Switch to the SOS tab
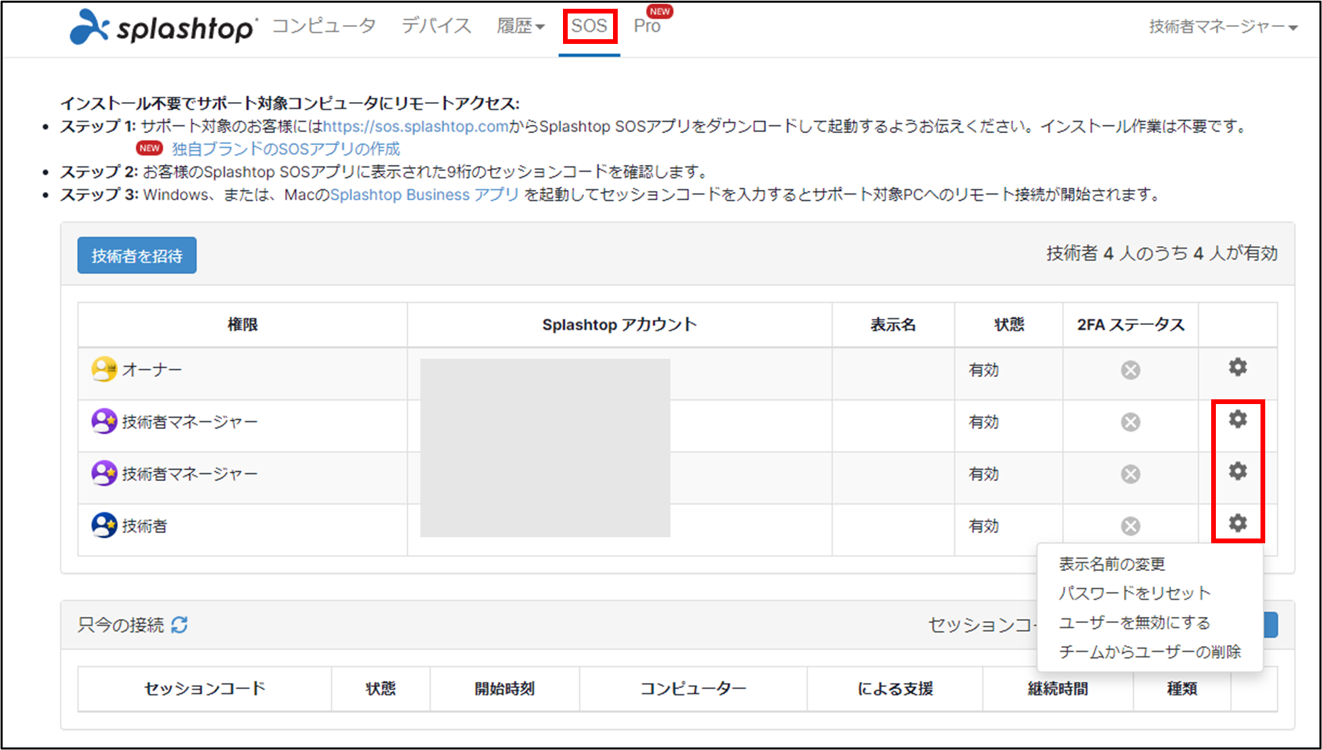1322x750 pixels. coord(589,26)
